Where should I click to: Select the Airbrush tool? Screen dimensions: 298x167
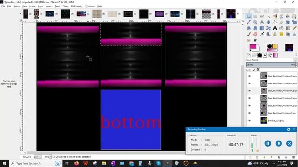point(262,34)
